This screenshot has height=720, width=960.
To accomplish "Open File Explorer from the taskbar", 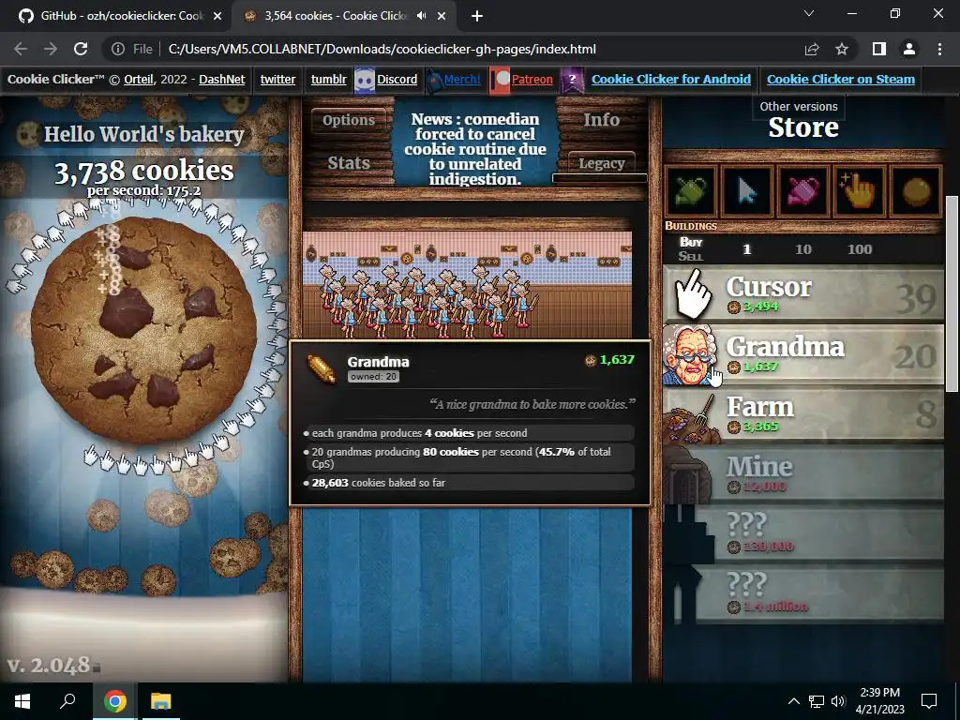I will click(x=161, y=701).
